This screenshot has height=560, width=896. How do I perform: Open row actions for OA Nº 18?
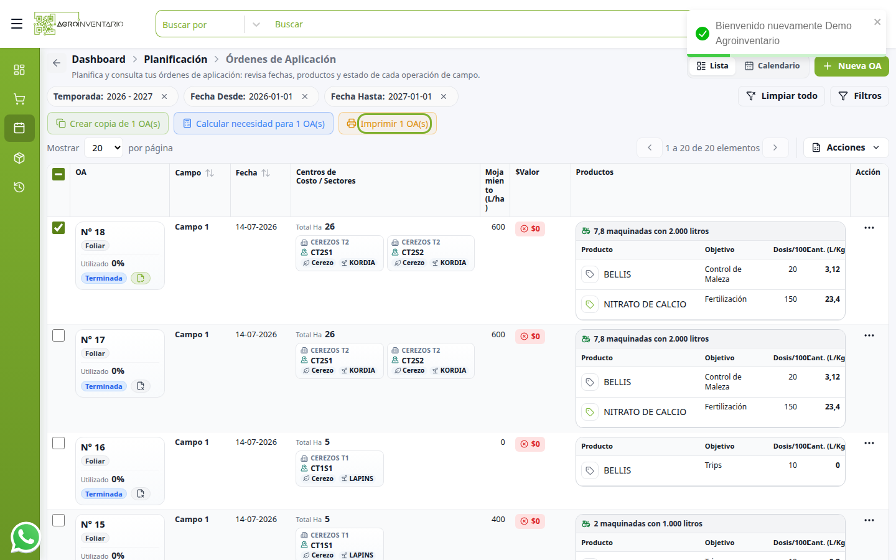tap(869, 228)
